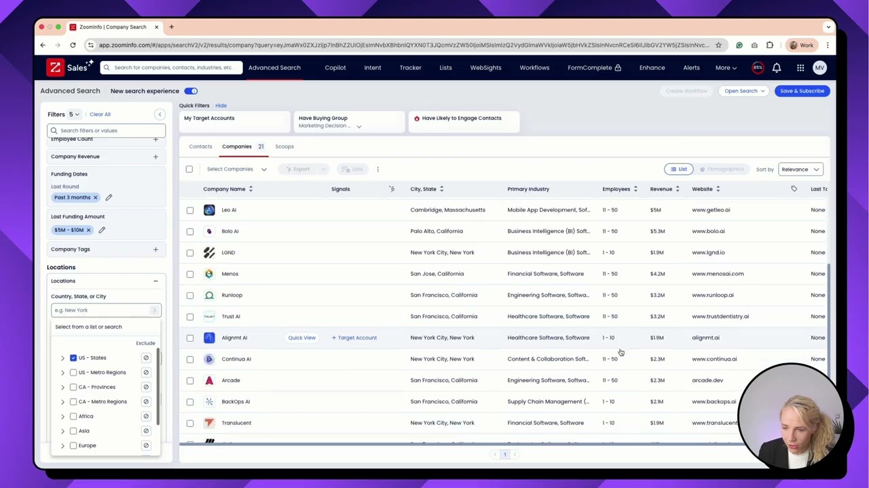This screenshot has height=488, width=869.
Task: Check the Europe location checkbox
Action: coord(73,445)
